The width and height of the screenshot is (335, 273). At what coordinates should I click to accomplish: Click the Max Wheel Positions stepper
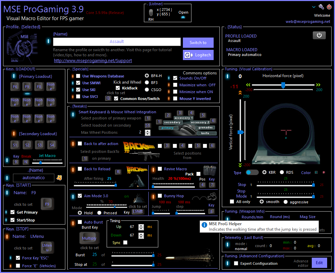click(148, 133)
